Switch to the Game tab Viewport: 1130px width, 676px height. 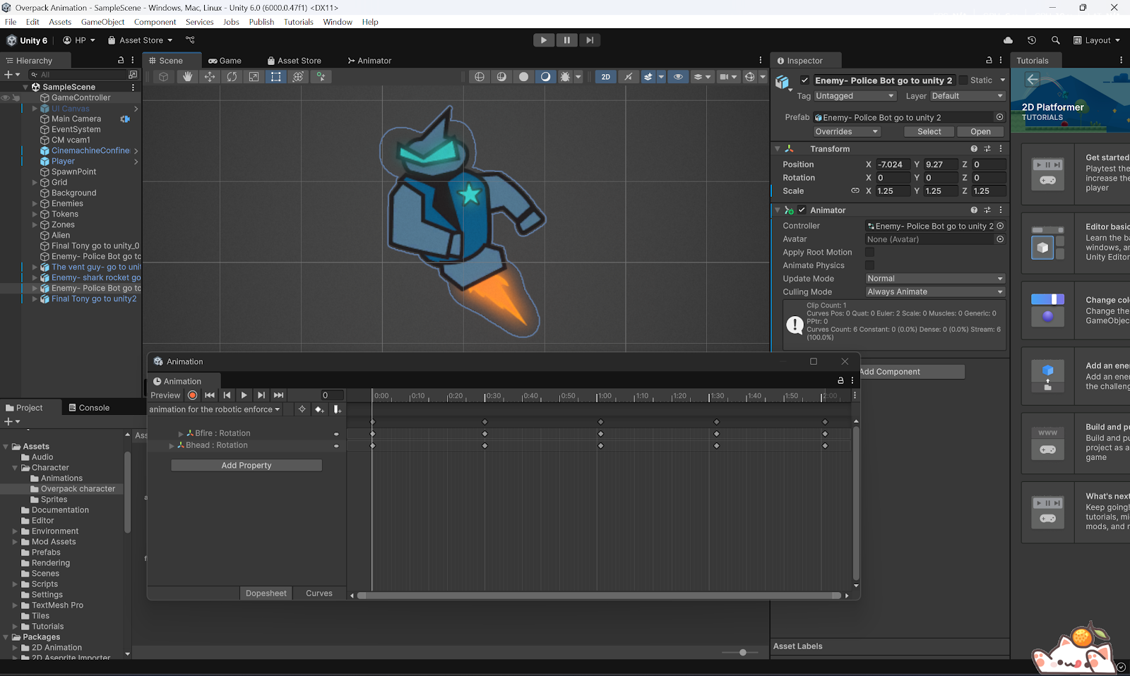(x=225, y=61)
